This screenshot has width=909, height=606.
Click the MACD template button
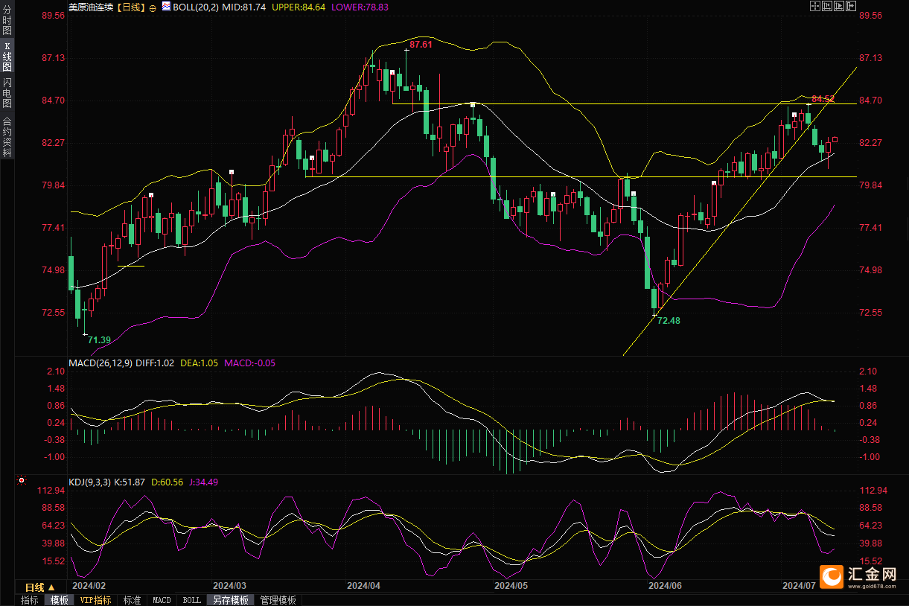point(162,600)
